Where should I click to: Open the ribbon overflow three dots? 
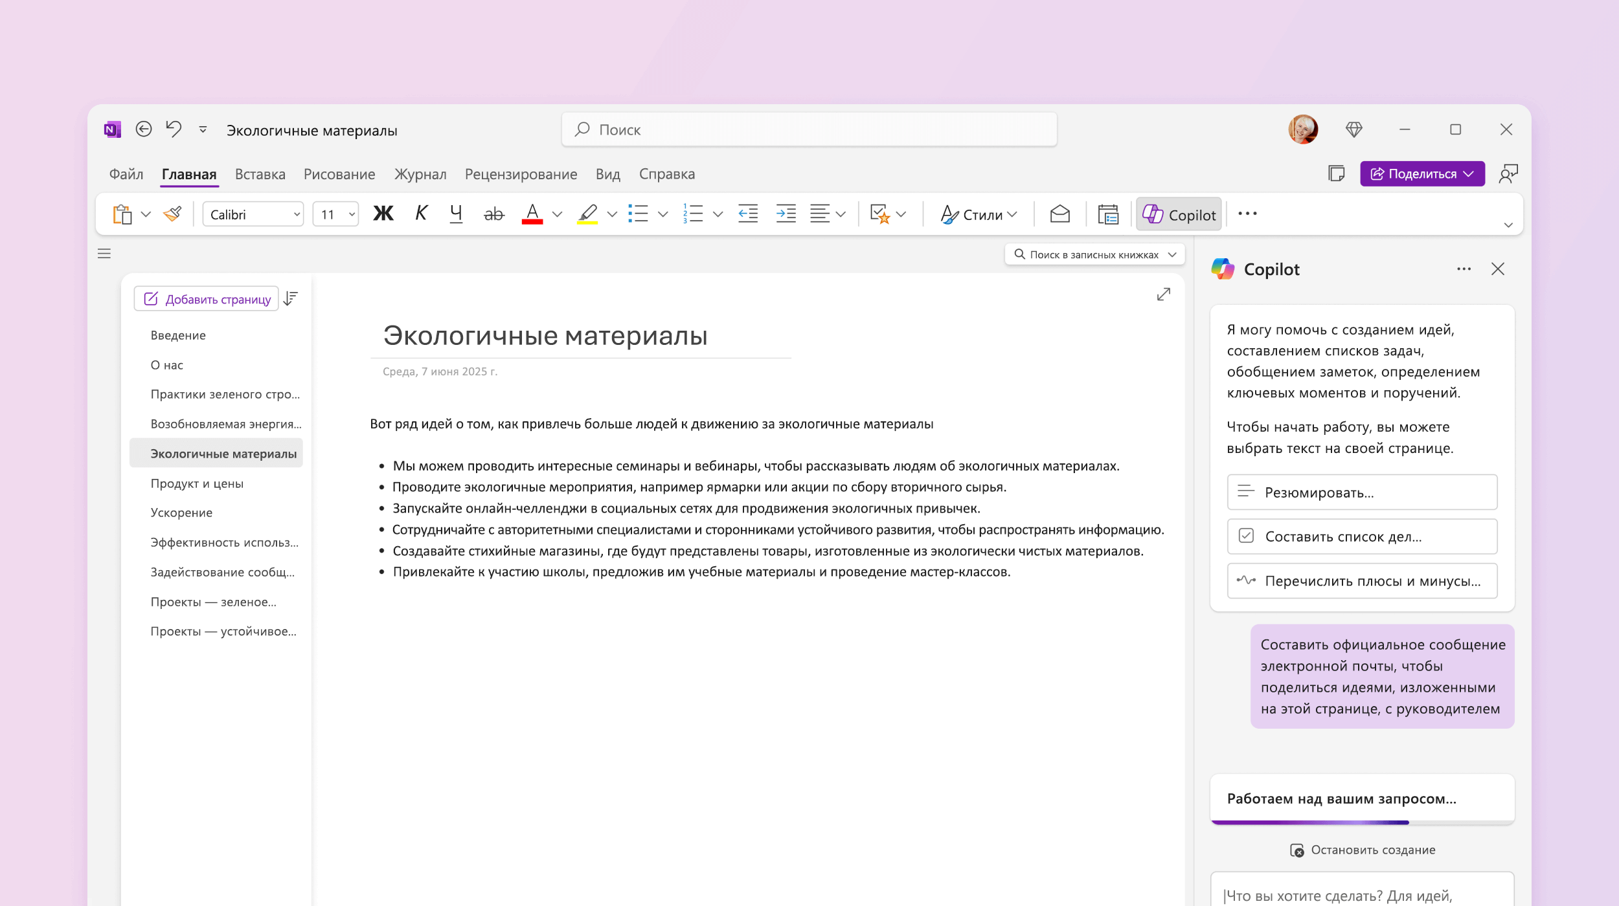pyautogui.click(x=1247, y=214)
